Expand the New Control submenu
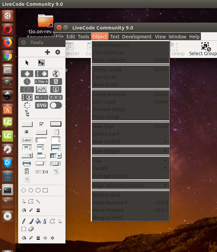 pos(130,142)
